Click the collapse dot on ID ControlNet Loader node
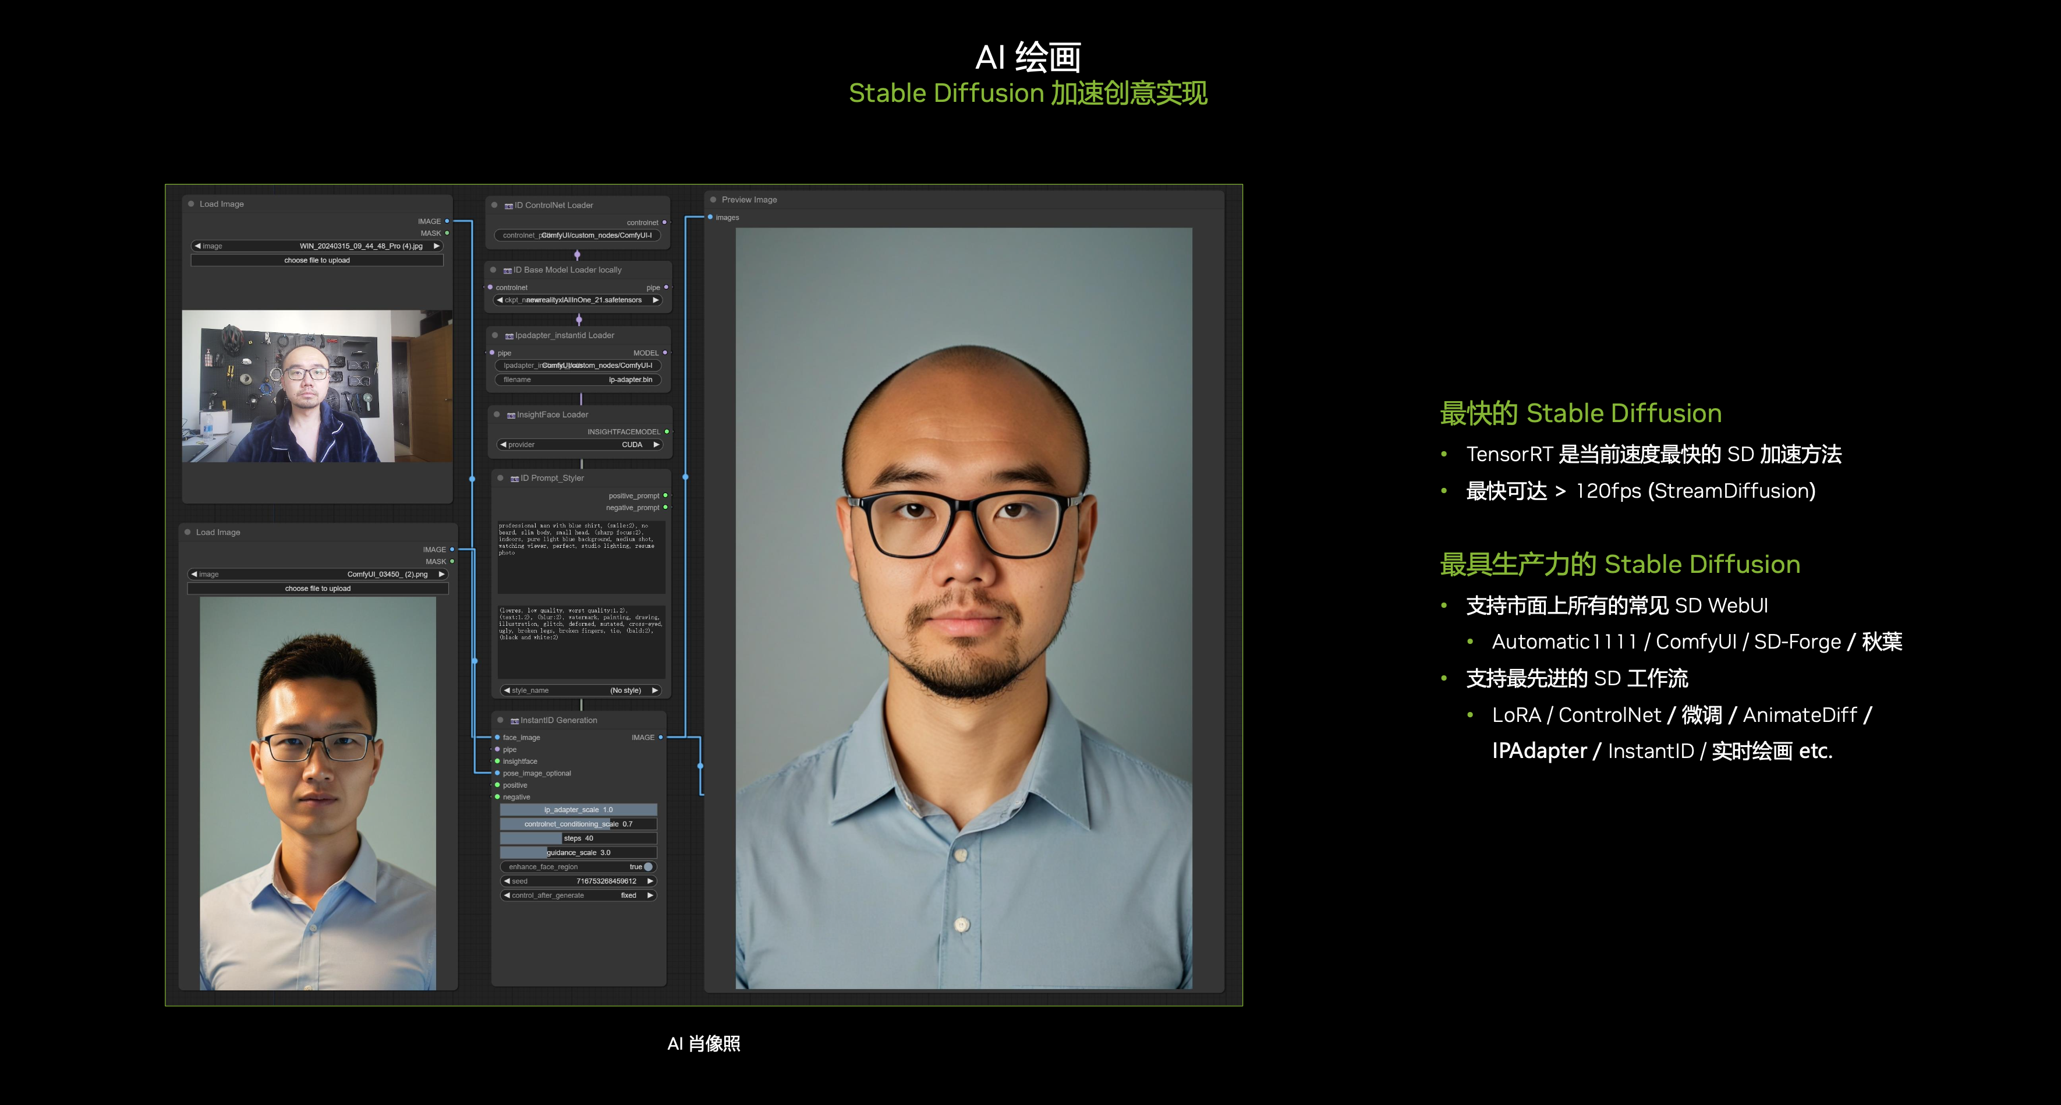This screenshot has width=2061, height=1105. (494, 206)
